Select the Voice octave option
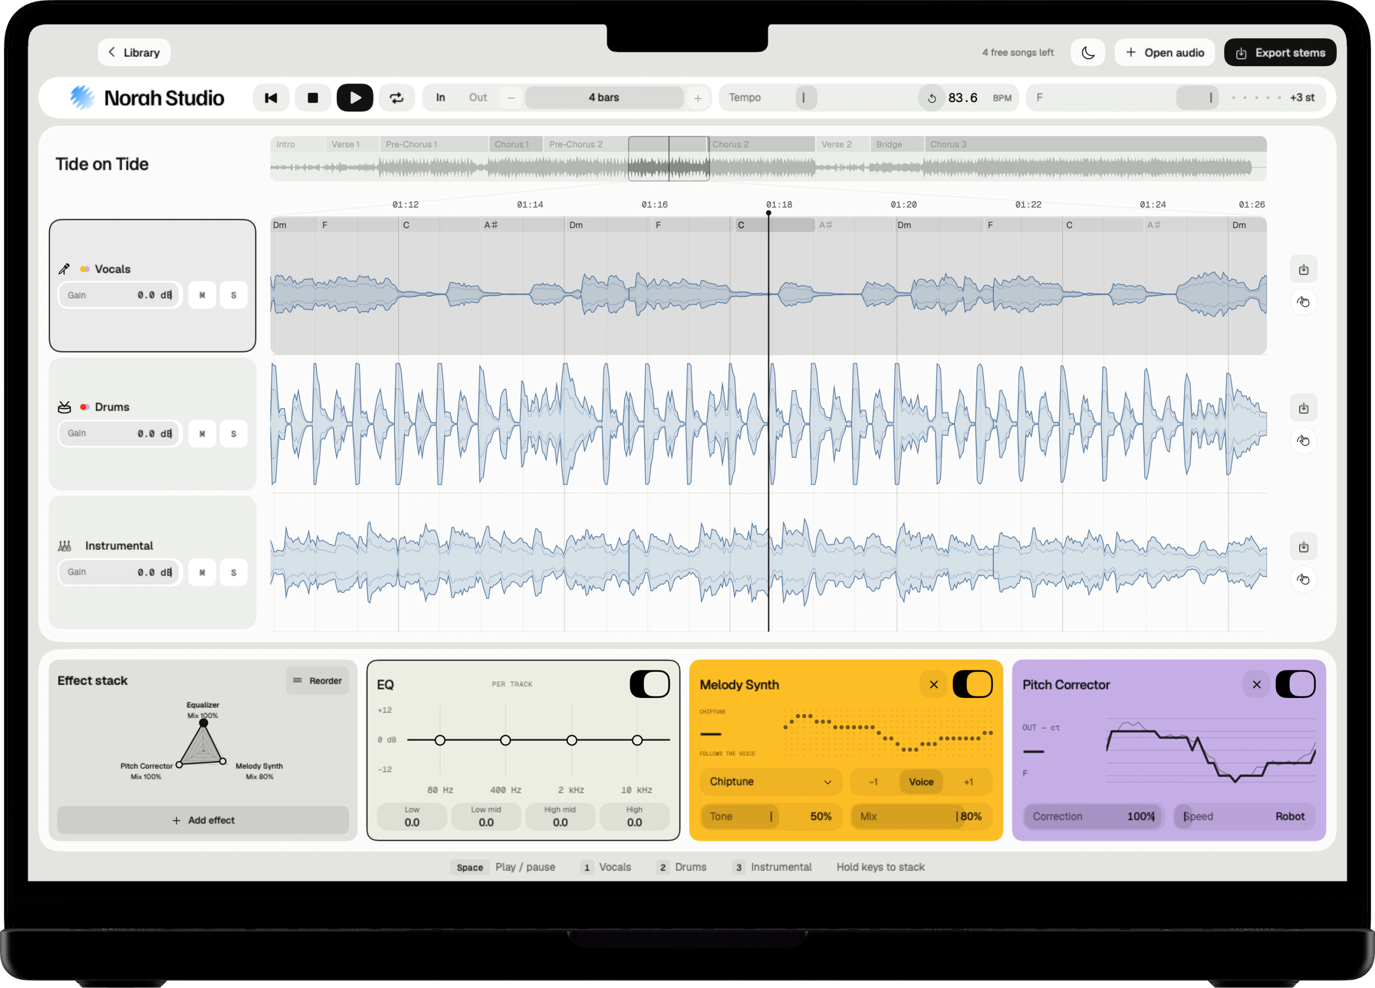Viewport: 1375px width, 988px height. point(921,781)
